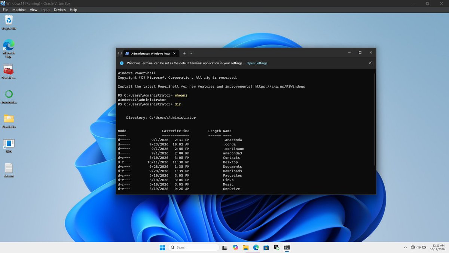Image resolution: width=449 pixels, height=253 pixels.
Task: Select the New folder desktop icon
Action: point(9,121)
